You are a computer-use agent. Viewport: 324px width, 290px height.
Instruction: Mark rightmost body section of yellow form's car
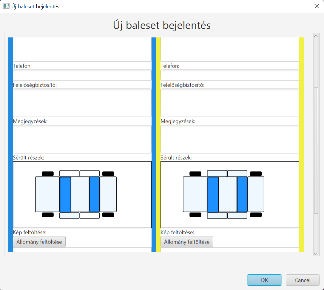coord(256,194)
